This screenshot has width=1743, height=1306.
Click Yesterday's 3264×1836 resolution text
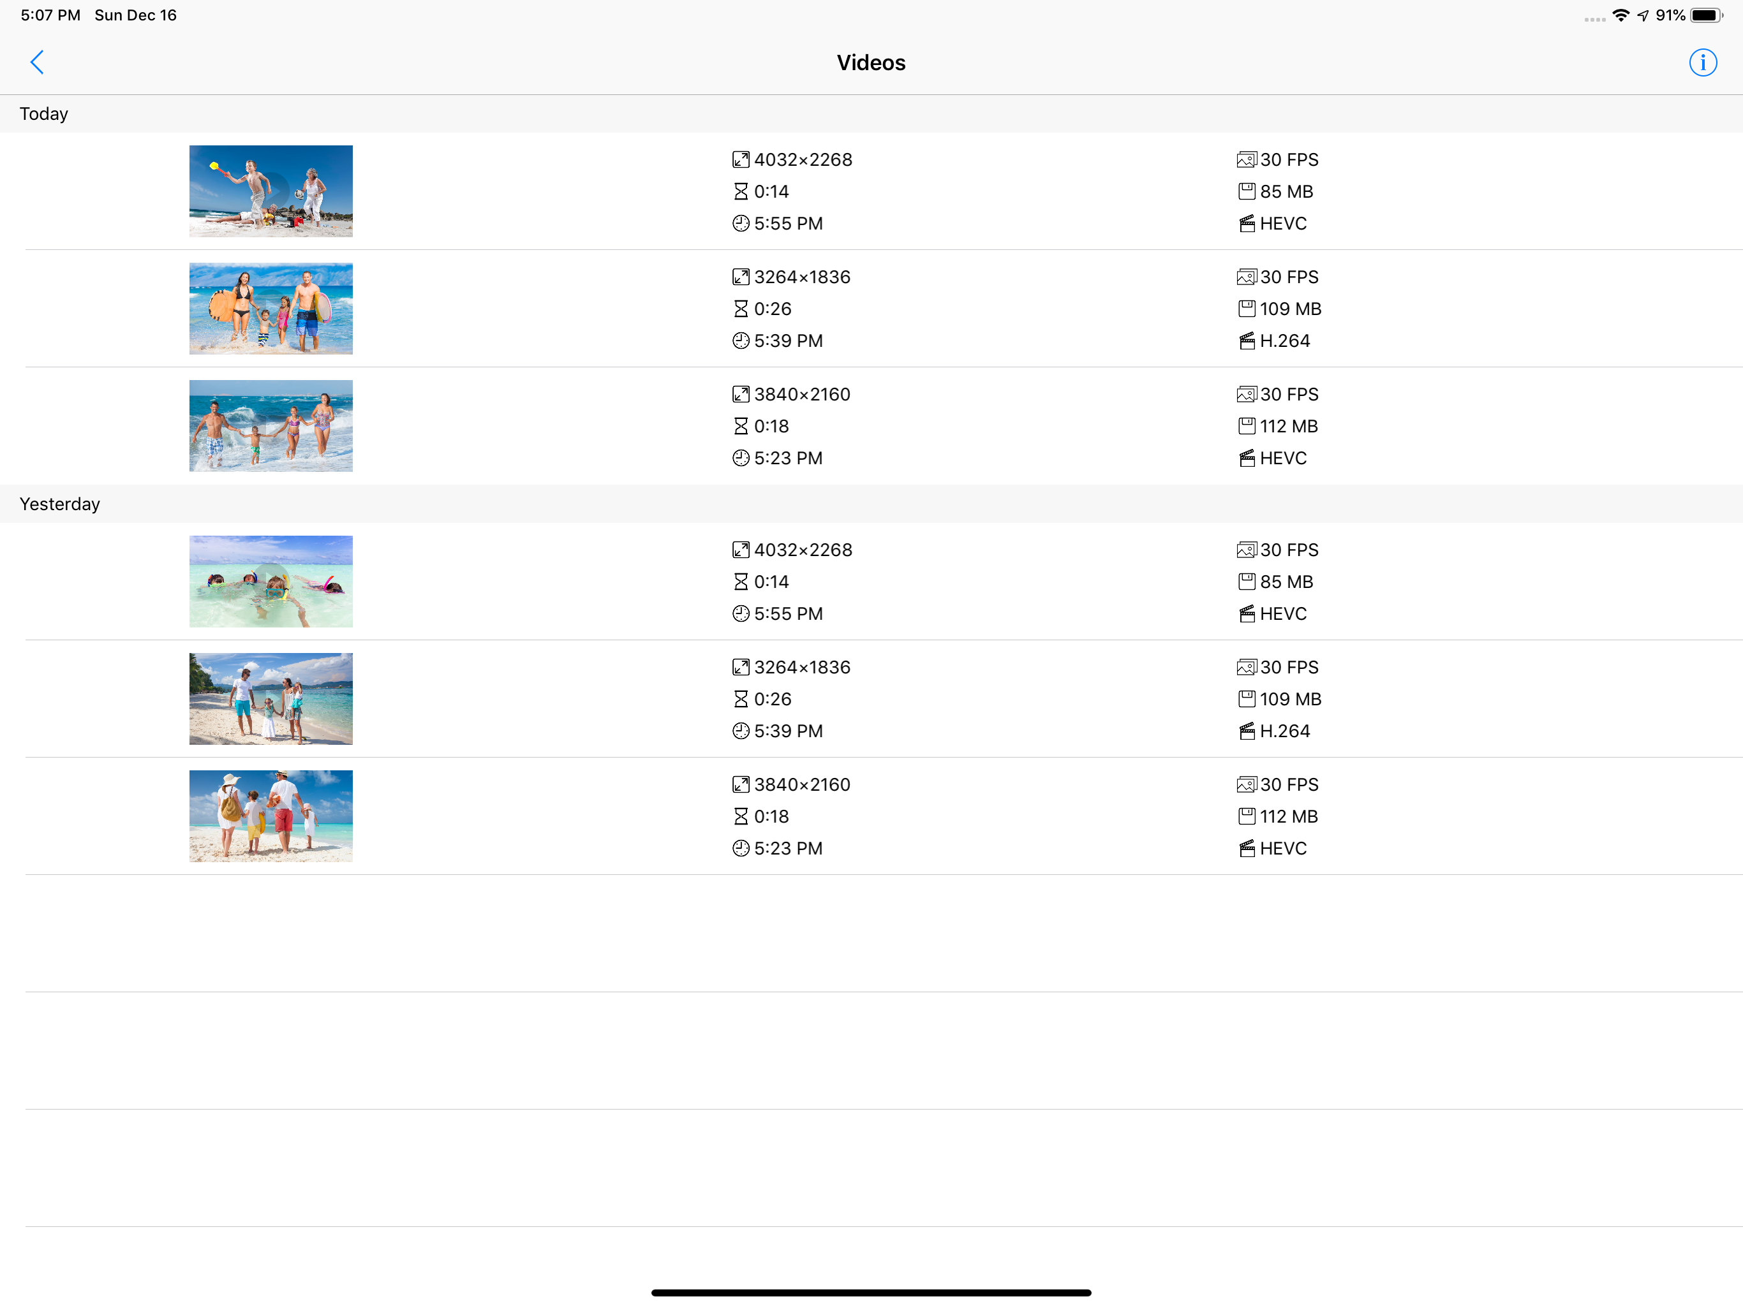(x=802, y=666)
